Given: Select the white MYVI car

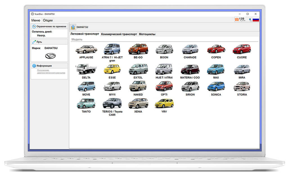Looking at the screenshot, I should pyautogui.click(x=112, y=86).
